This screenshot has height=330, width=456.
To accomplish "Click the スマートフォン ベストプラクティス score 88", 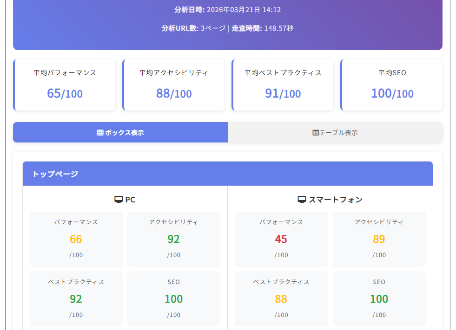I will (x=281, y=299).
